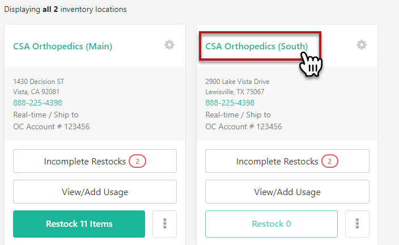Call the Main location phone number
This screenshot has width=399, height=245.
(37, 103)
